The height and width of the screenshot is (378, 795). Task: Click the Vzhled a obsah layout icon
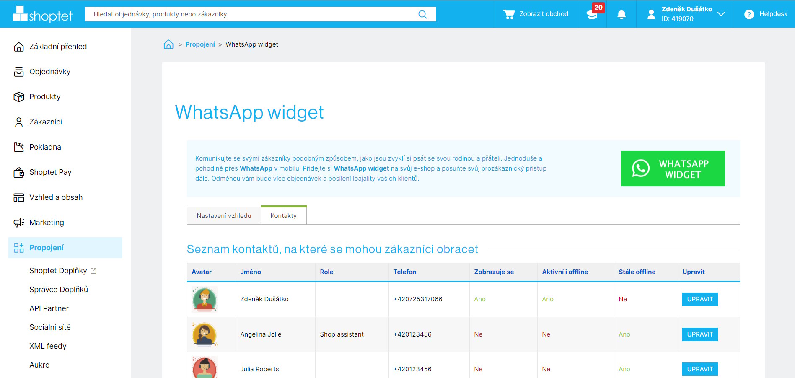pos(19,197)
